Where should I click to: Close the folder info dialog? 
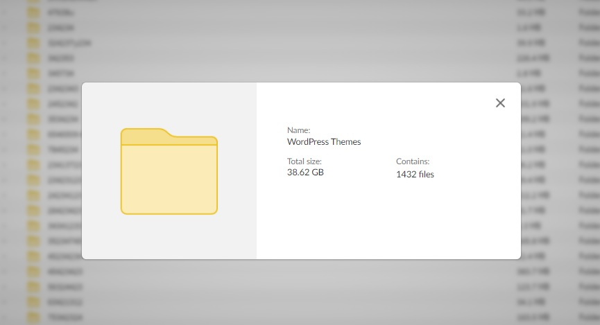(500, 103)
